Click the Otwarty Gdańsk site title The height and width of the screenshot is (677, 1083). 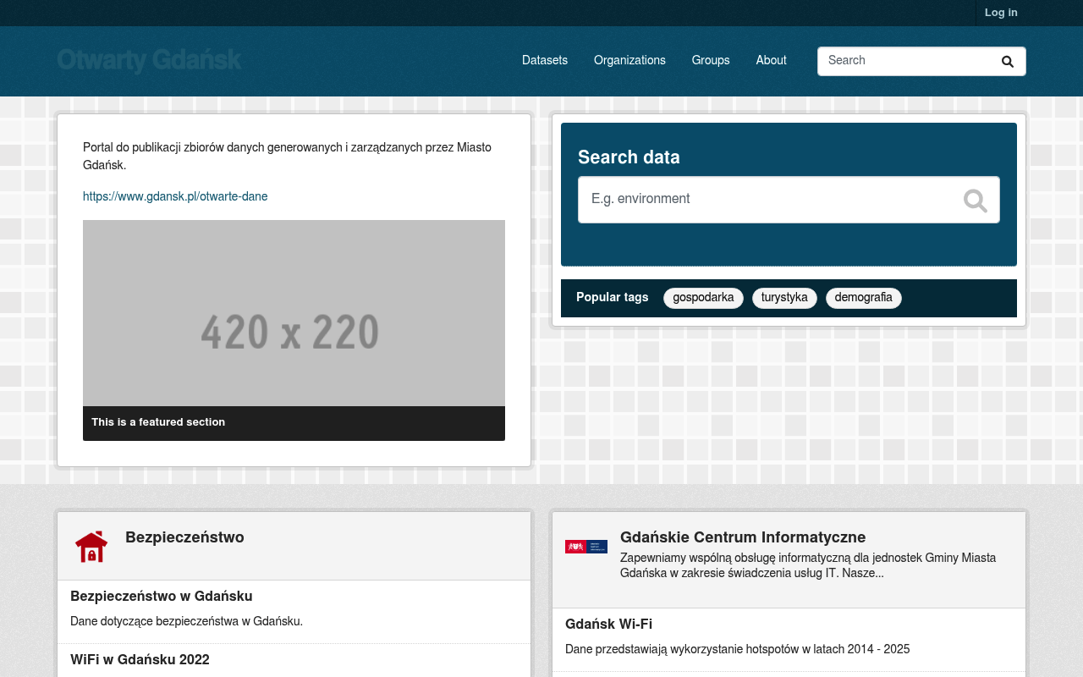point(149,61)
